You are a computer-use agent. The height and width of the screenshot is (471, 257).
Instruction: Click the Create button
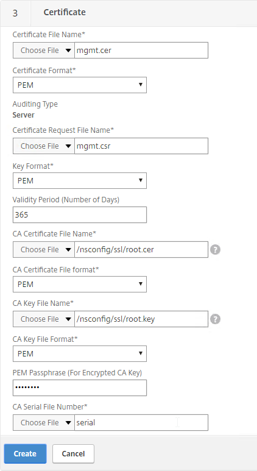tap(25, 453)
